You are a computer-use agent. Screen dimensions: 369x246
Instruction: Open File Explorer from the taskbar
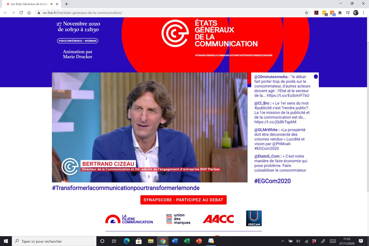(151, 241)
